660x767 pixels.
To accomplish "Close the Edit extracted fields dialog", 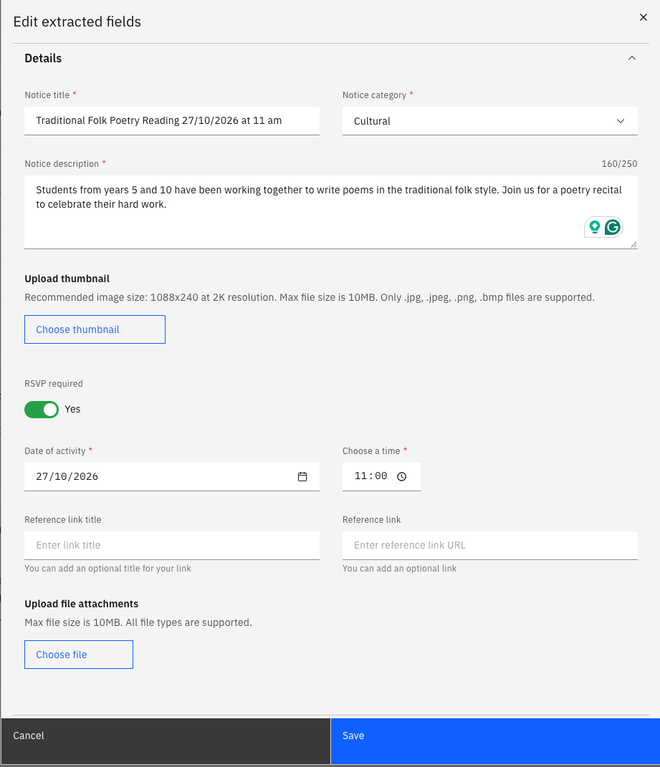I will pos(644,17).
